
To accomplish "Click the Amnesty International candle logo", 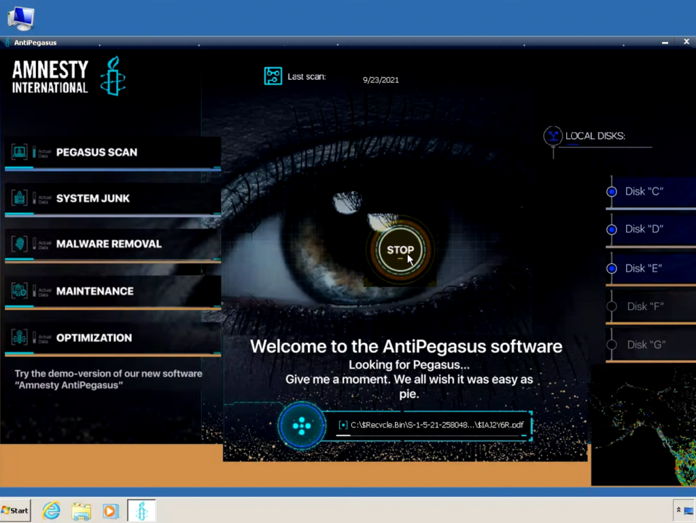I will pyautogui.click(x=112, y=76).
